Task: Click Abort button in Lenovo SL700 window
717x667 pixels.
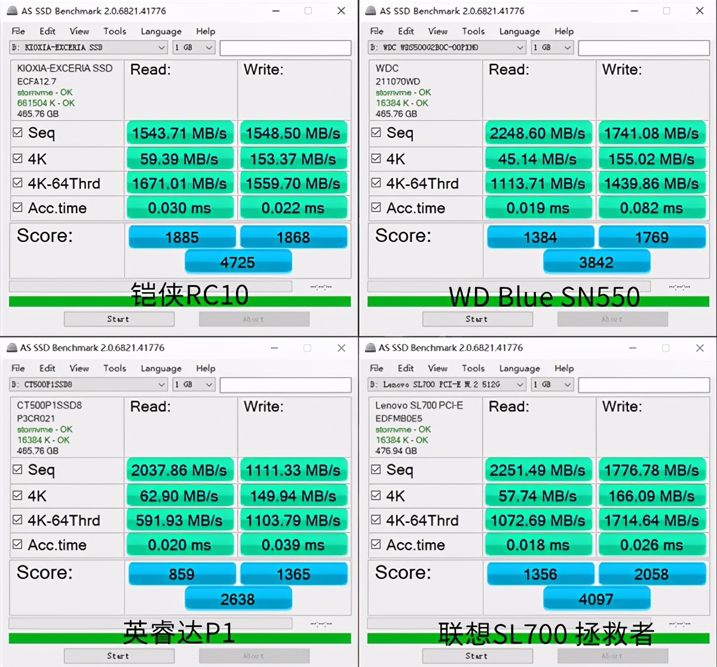Action: point(612,656)
